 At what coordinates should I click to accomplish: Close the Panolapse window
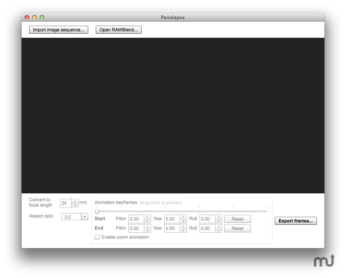(27, 17)
